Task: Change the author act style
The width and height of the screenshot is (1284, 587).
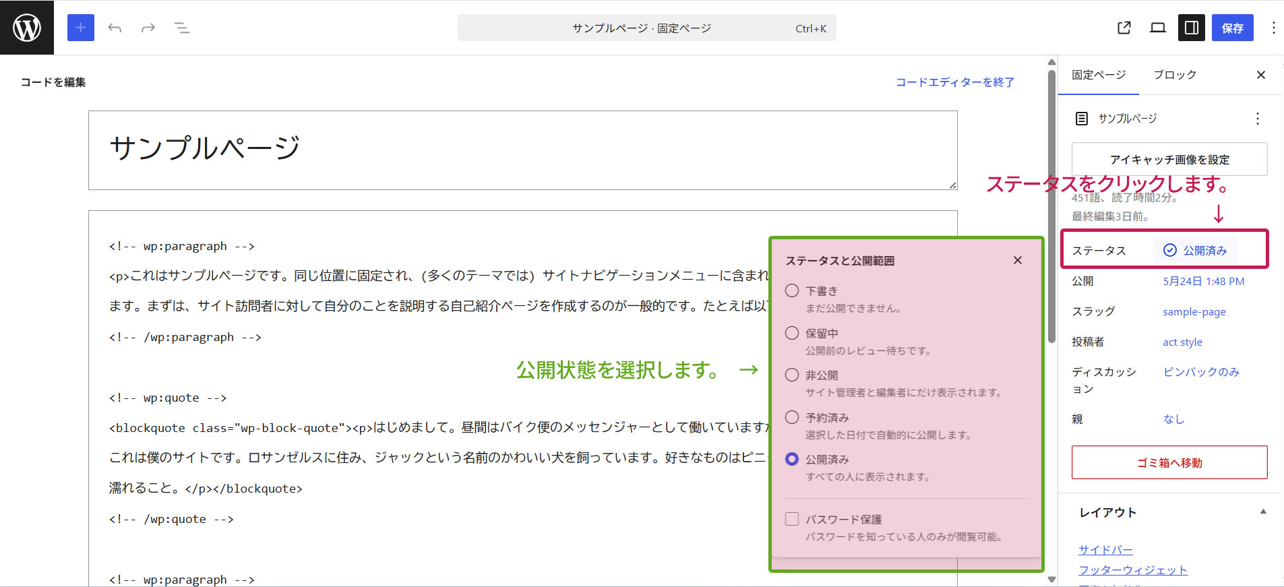Action: tap(1182, 342)
